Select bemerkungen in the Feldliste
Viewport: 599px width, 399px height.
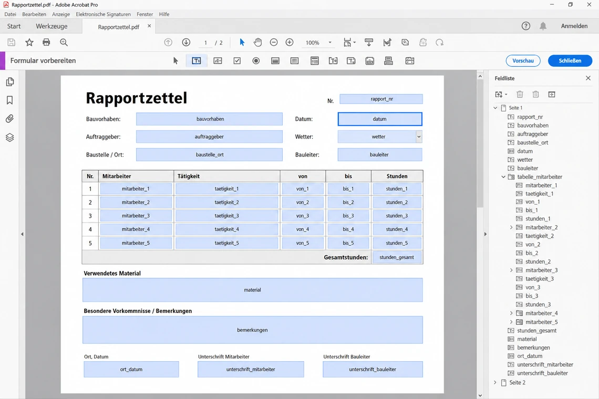[x=533, y=348]
